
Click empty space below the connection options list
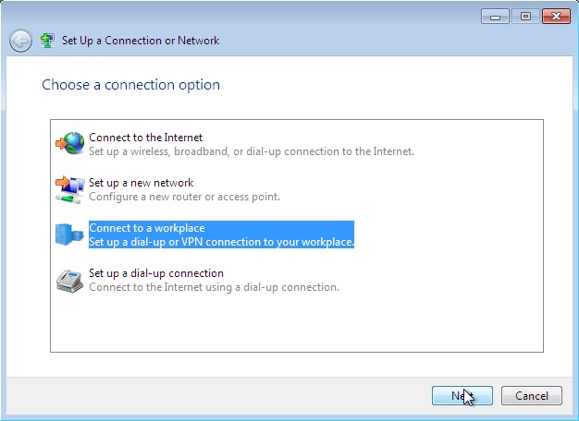click(296, 323)
